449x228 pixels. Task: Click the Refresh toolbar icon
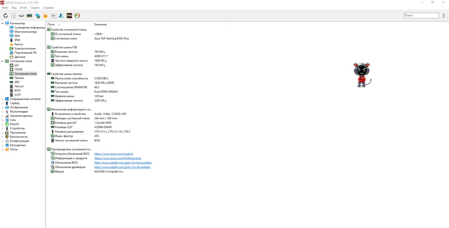[x=5, y=16]
